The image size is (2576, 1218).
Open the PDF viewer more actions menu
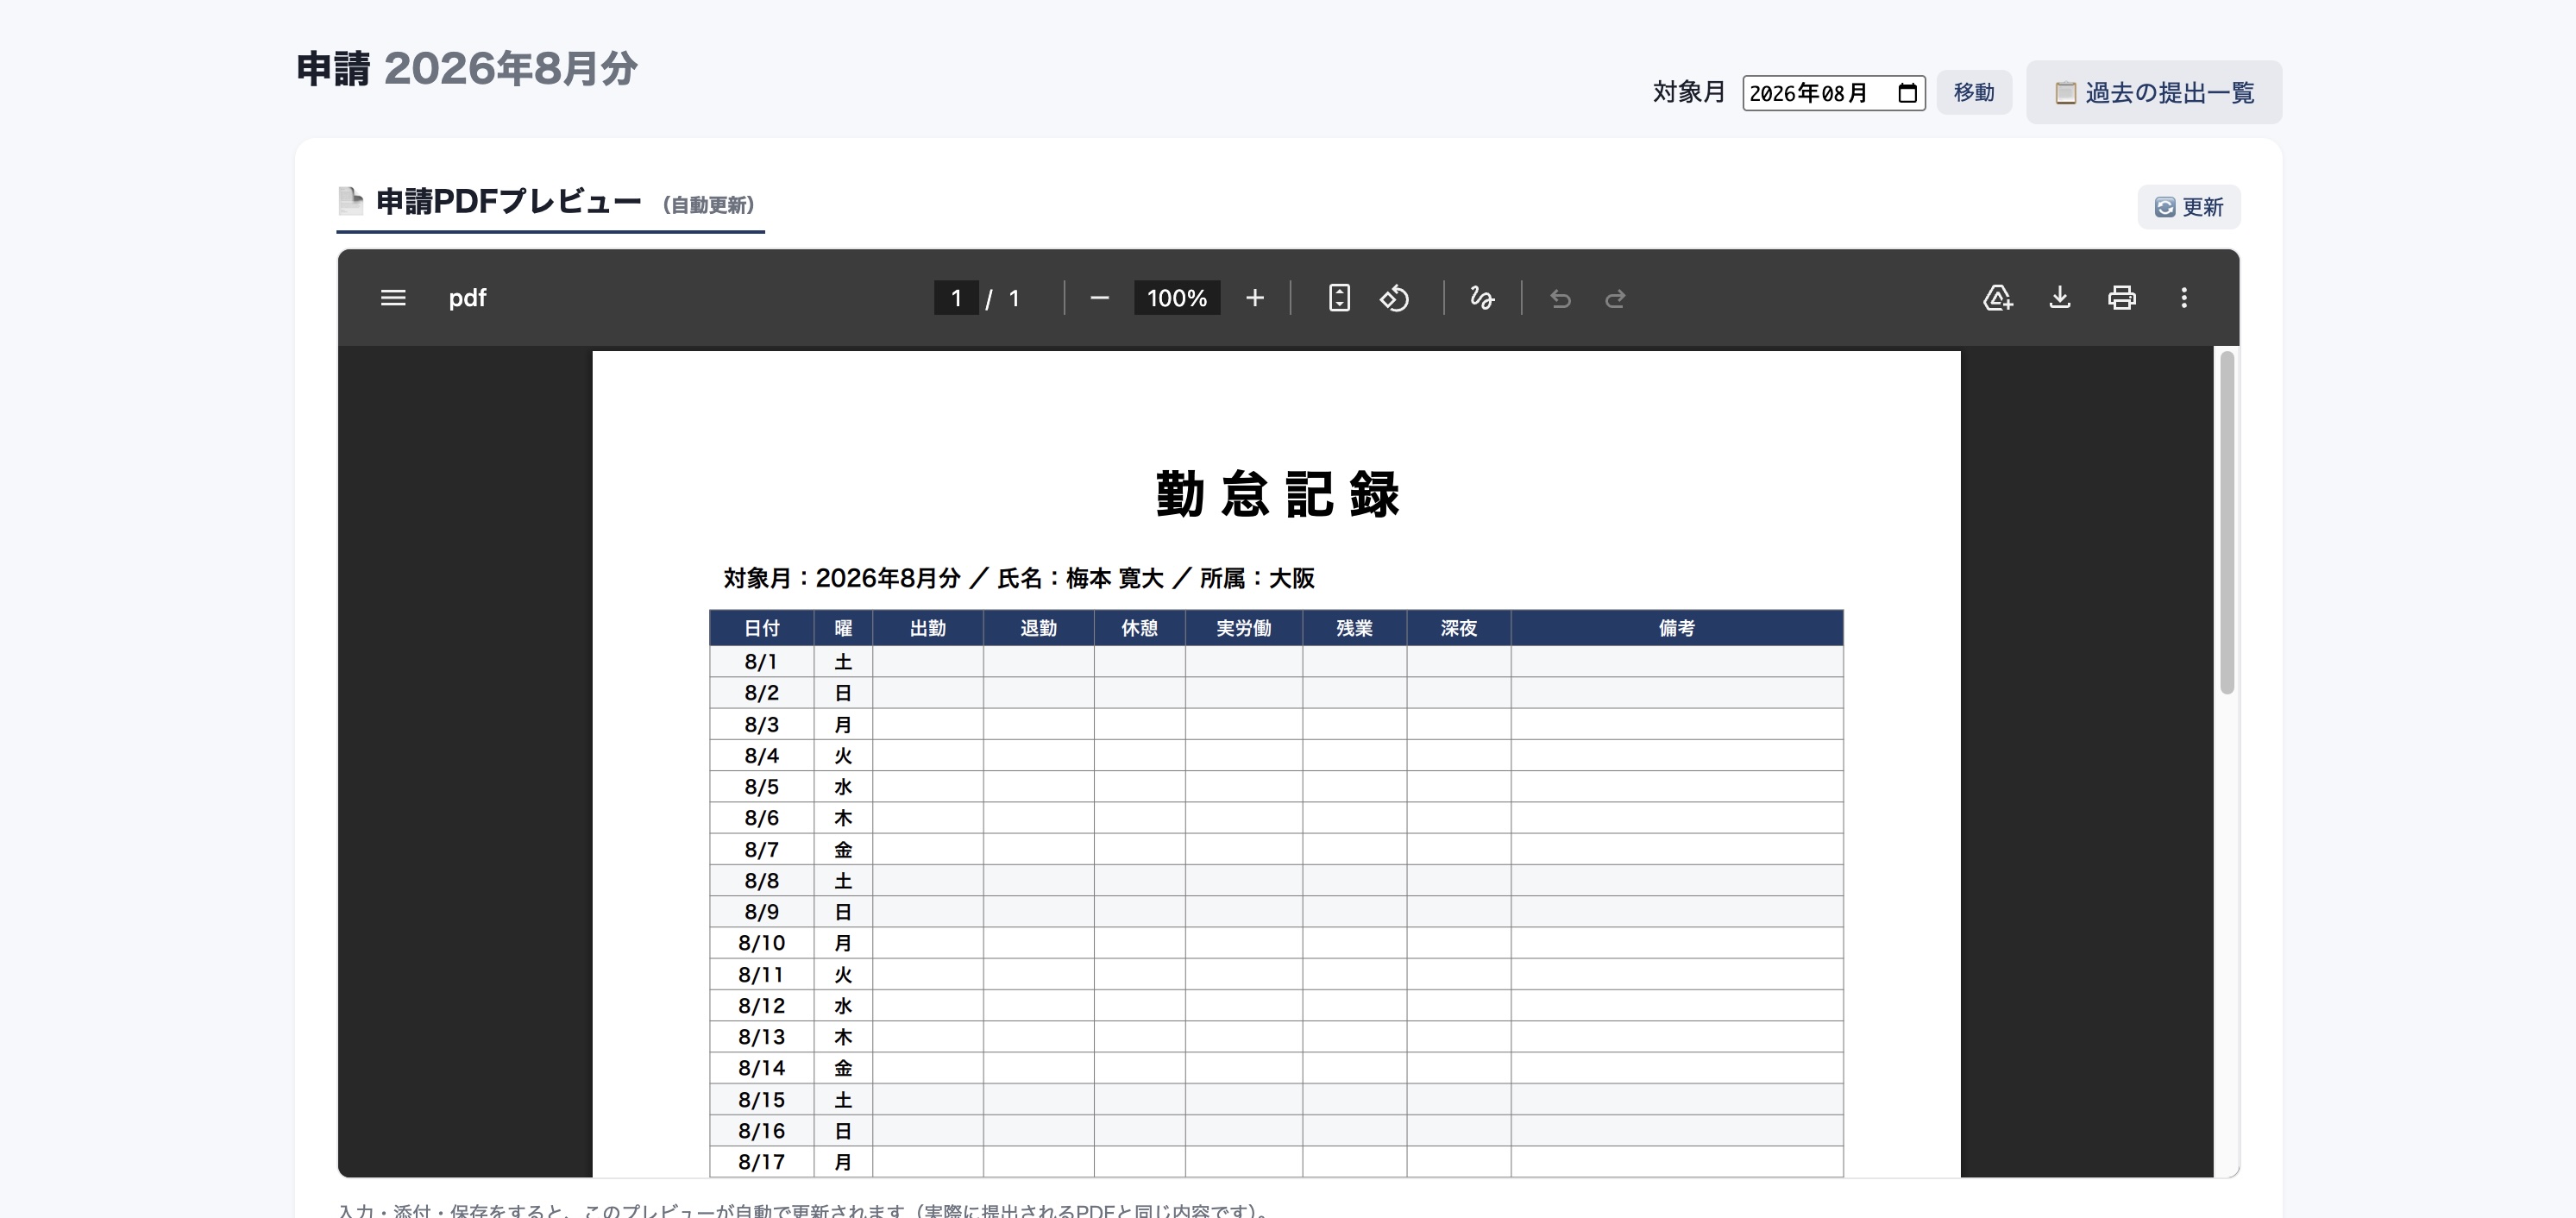tap(2184, 298)
